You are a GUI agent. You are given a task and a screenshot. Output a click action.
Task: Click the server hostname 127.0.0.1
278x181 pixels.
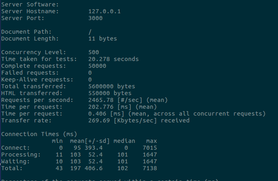click(104, 11)
